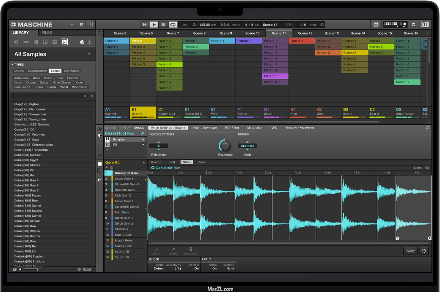Select Scene 8 in the arranger

(199, 33)
